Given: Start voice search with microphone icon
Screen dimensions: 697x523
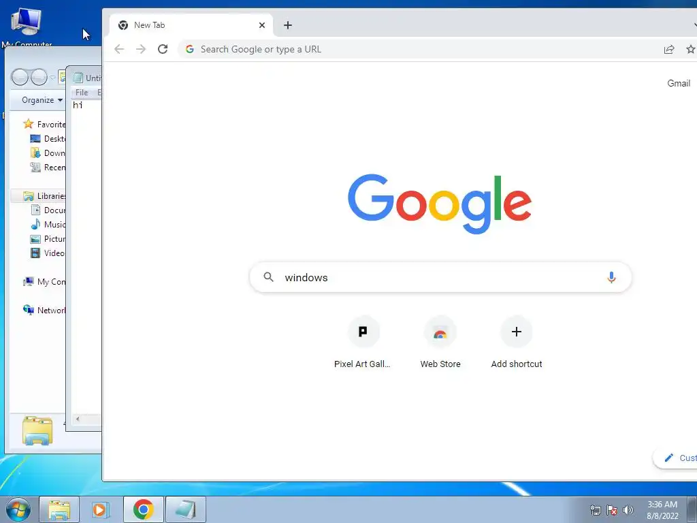Looking at the screenshot, I should [611, 278].
